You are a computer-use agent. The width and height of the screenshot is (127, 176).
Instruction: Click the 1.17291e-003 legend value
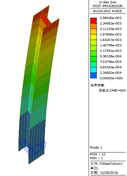point(111,51)
